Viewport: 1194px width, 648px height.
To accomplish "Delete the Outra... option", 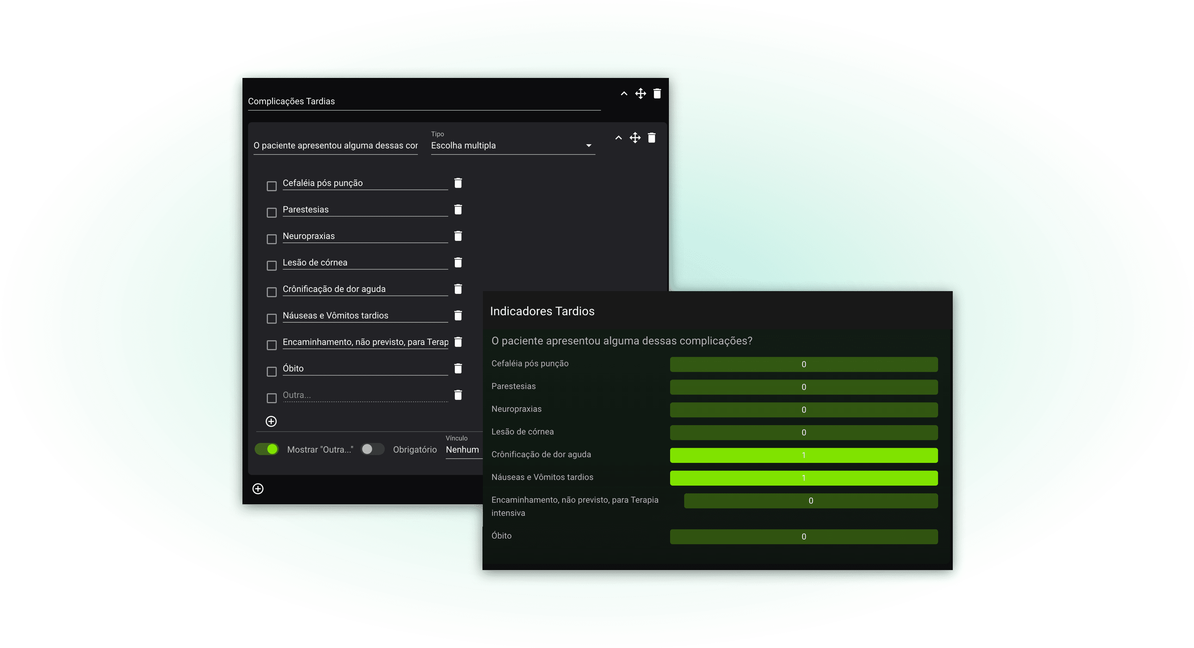I will [x=458, y=395].
